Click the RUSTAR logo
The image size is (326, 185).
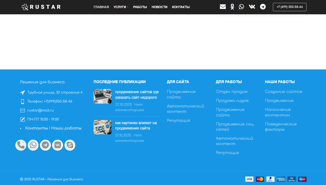pyautogui.click(x=41, y=7)
